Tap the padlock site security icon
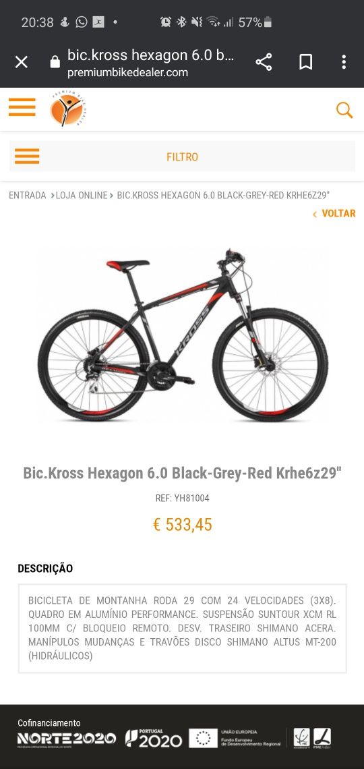 (55, 62)
